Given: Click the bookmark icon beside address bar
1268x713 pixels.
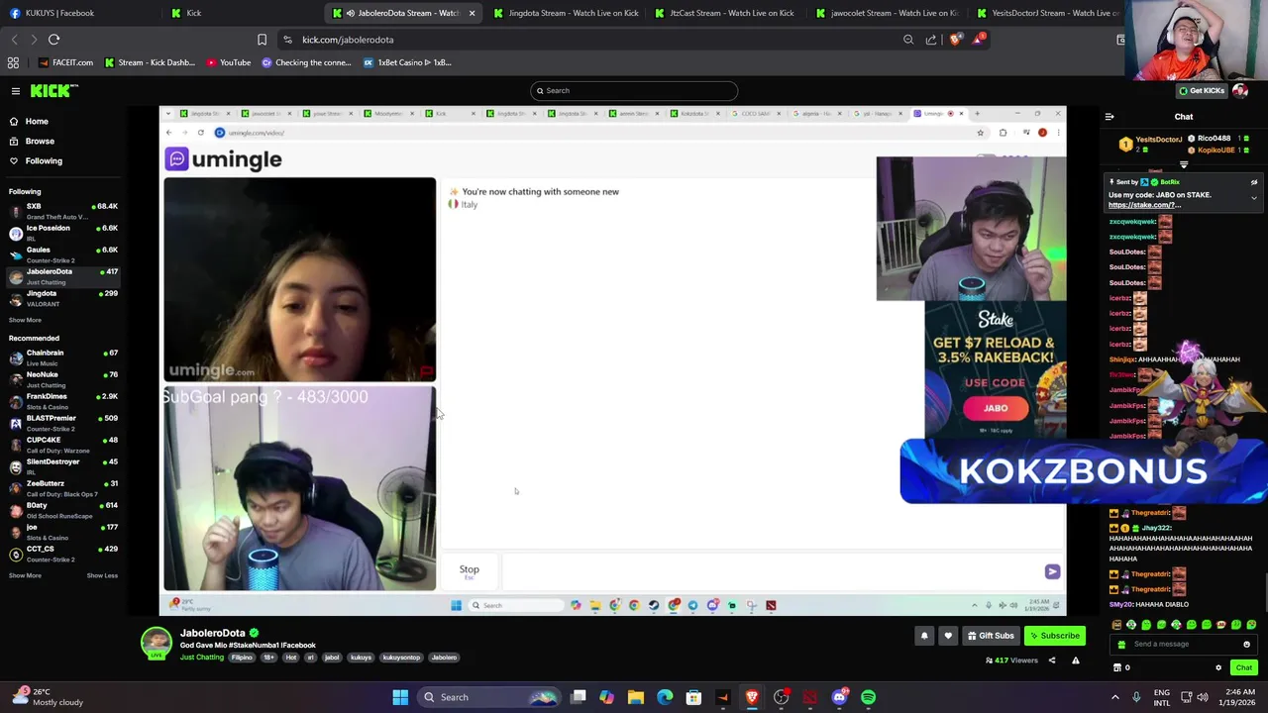Looking at the screenshot, I should [x=262, y=40].
